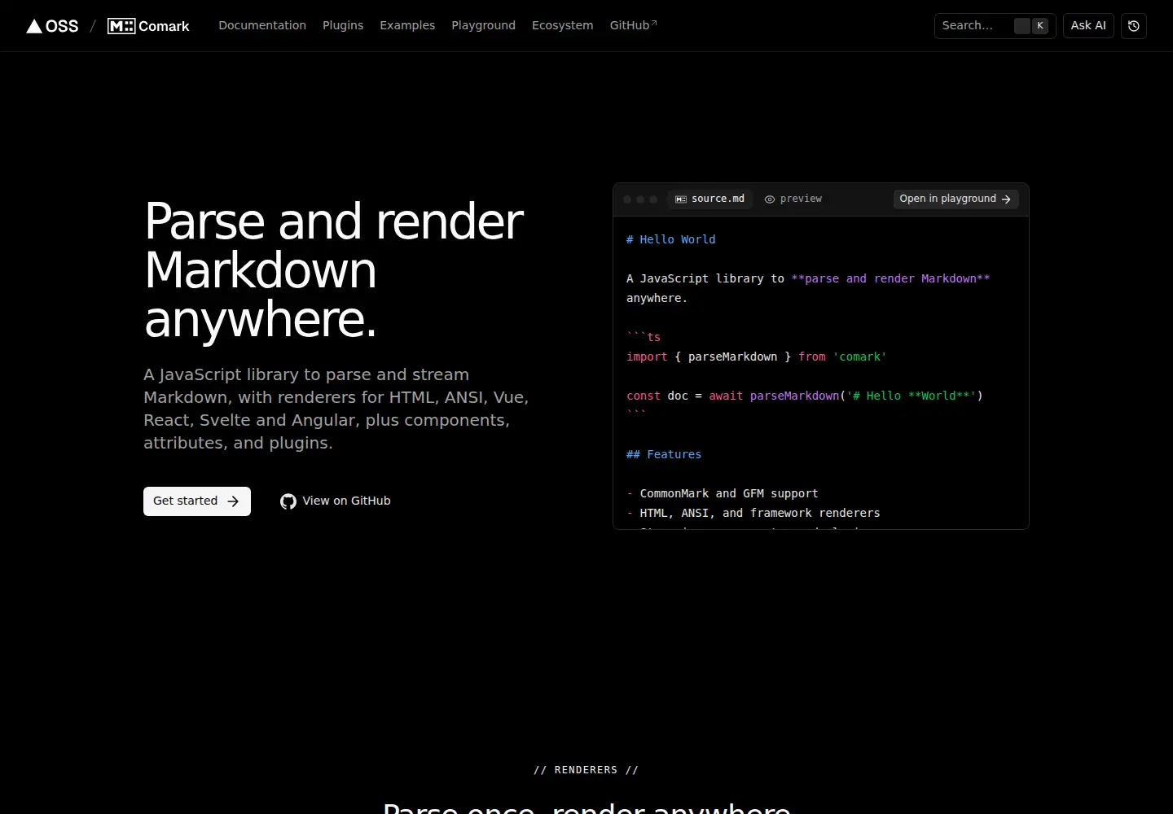Click the Get started button
The image size is (1173, 814).
(197, 501)
